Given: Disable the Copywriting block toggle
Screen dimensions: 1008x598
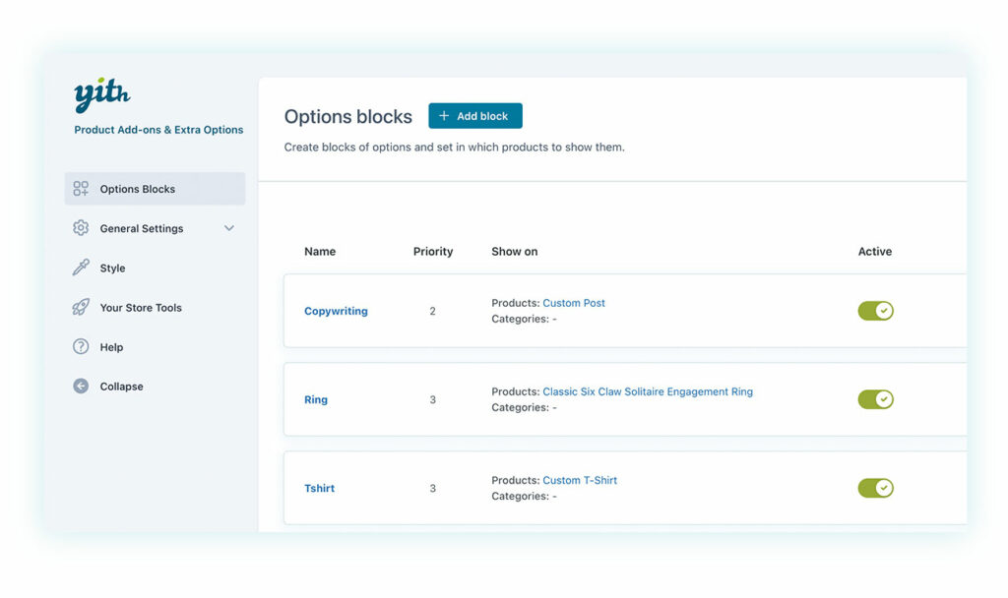Looking at the screenshot, I should (x=875, y=311).
